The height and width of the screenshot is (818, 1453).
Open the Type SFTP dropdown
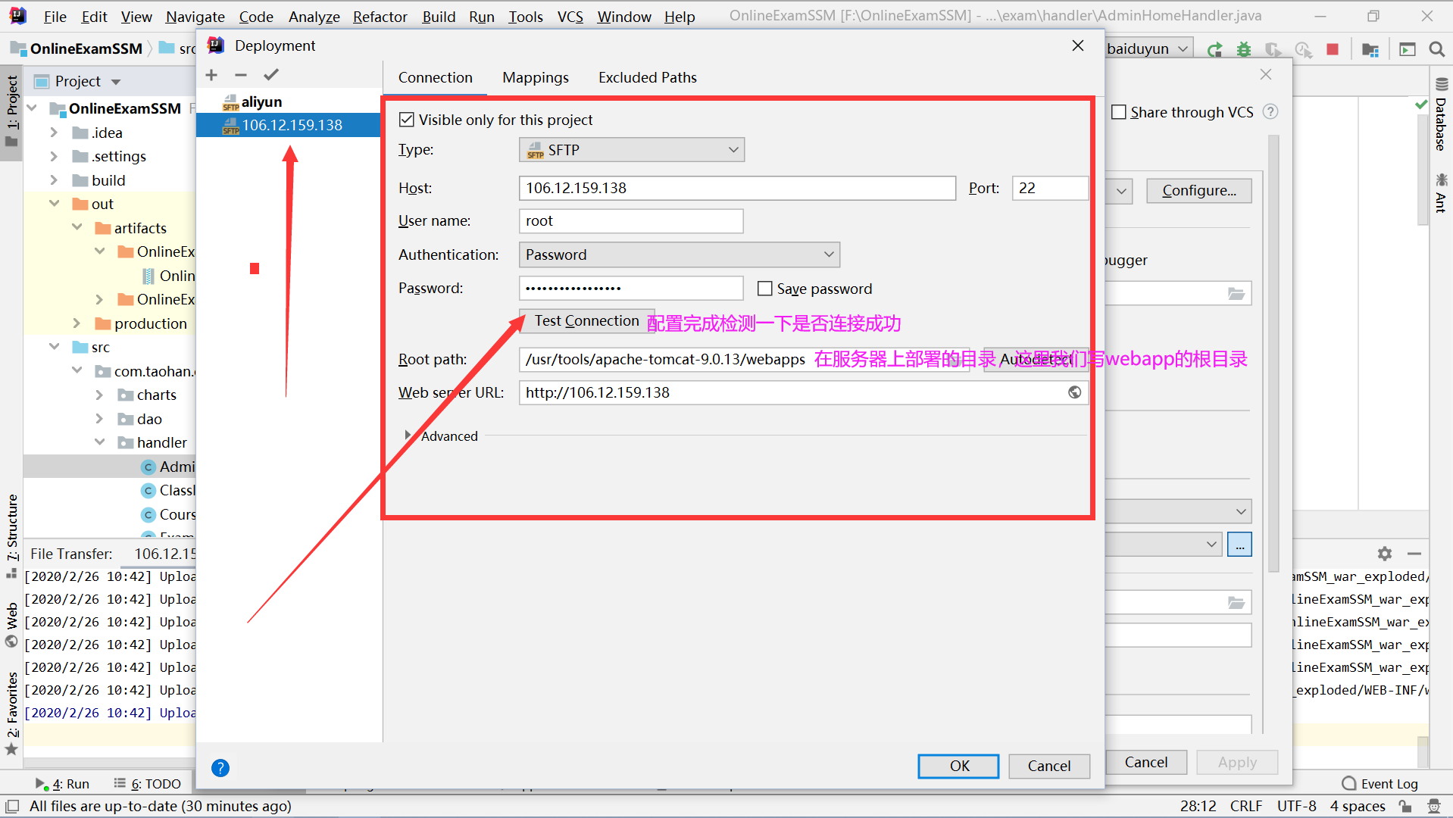click(632, 150)
